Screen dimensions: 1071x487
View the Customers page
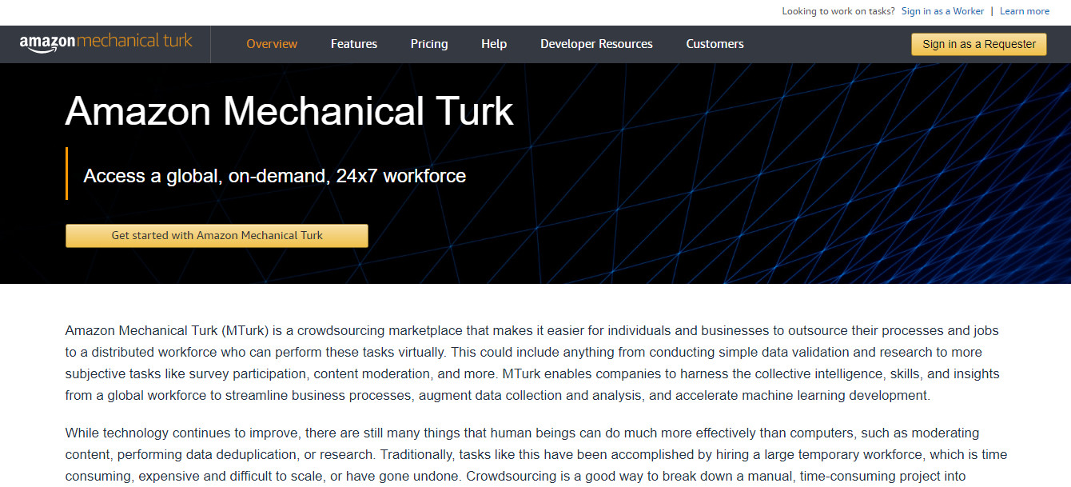pyautogui.click(x=715, y=44)
